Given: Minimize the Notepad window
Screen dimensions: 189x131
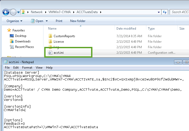Looking at the screenshot, I should [178, 62].
